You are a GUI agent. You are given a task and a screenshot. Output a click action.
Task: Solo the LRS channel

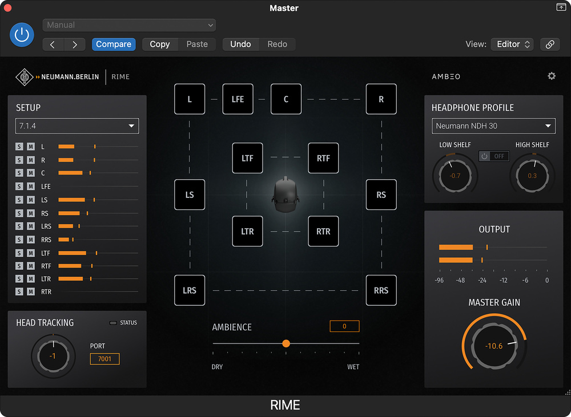click(x=19, y=226)
